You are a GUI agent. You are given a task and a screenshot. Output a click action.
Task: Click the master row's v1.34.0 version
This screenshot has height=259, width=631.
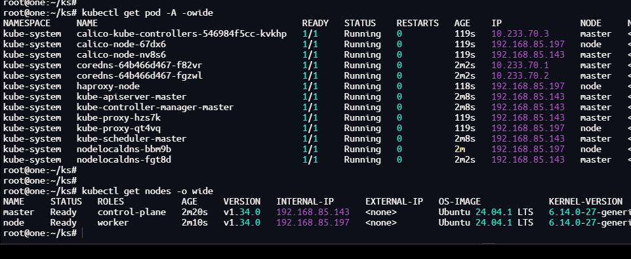tap(242, 212)
